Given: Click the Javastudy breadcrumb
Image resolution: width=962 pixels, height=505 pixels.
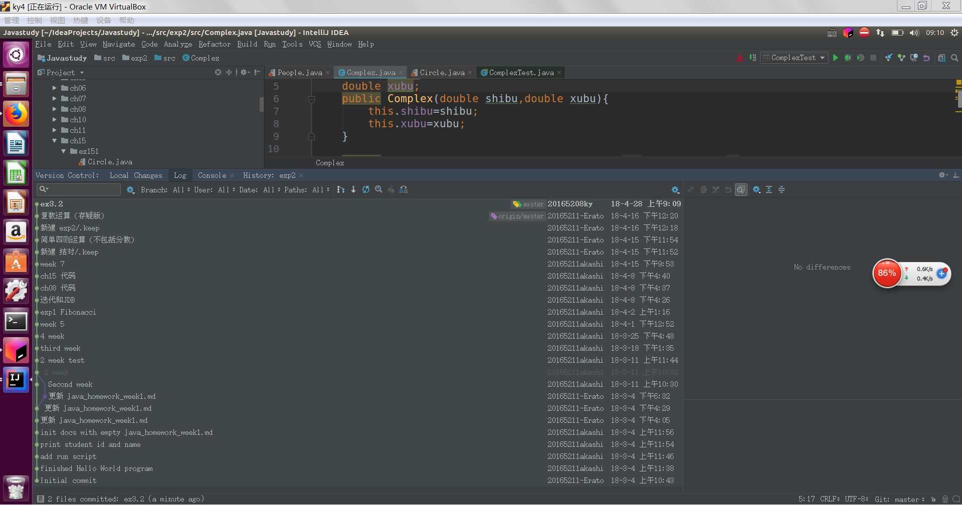Looking at the screenshot, I should click(62, 58).
